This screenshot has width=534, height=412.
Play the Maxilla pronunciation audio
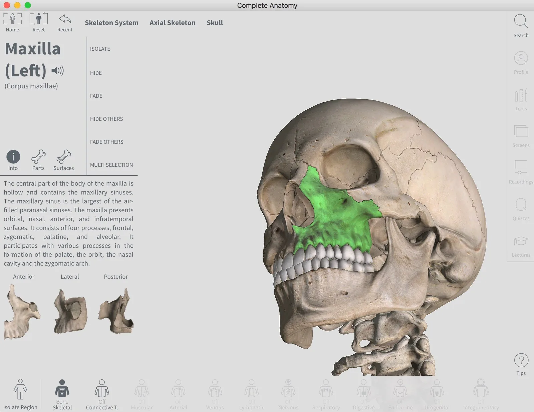pyautogui.click(x=57, y=70)
